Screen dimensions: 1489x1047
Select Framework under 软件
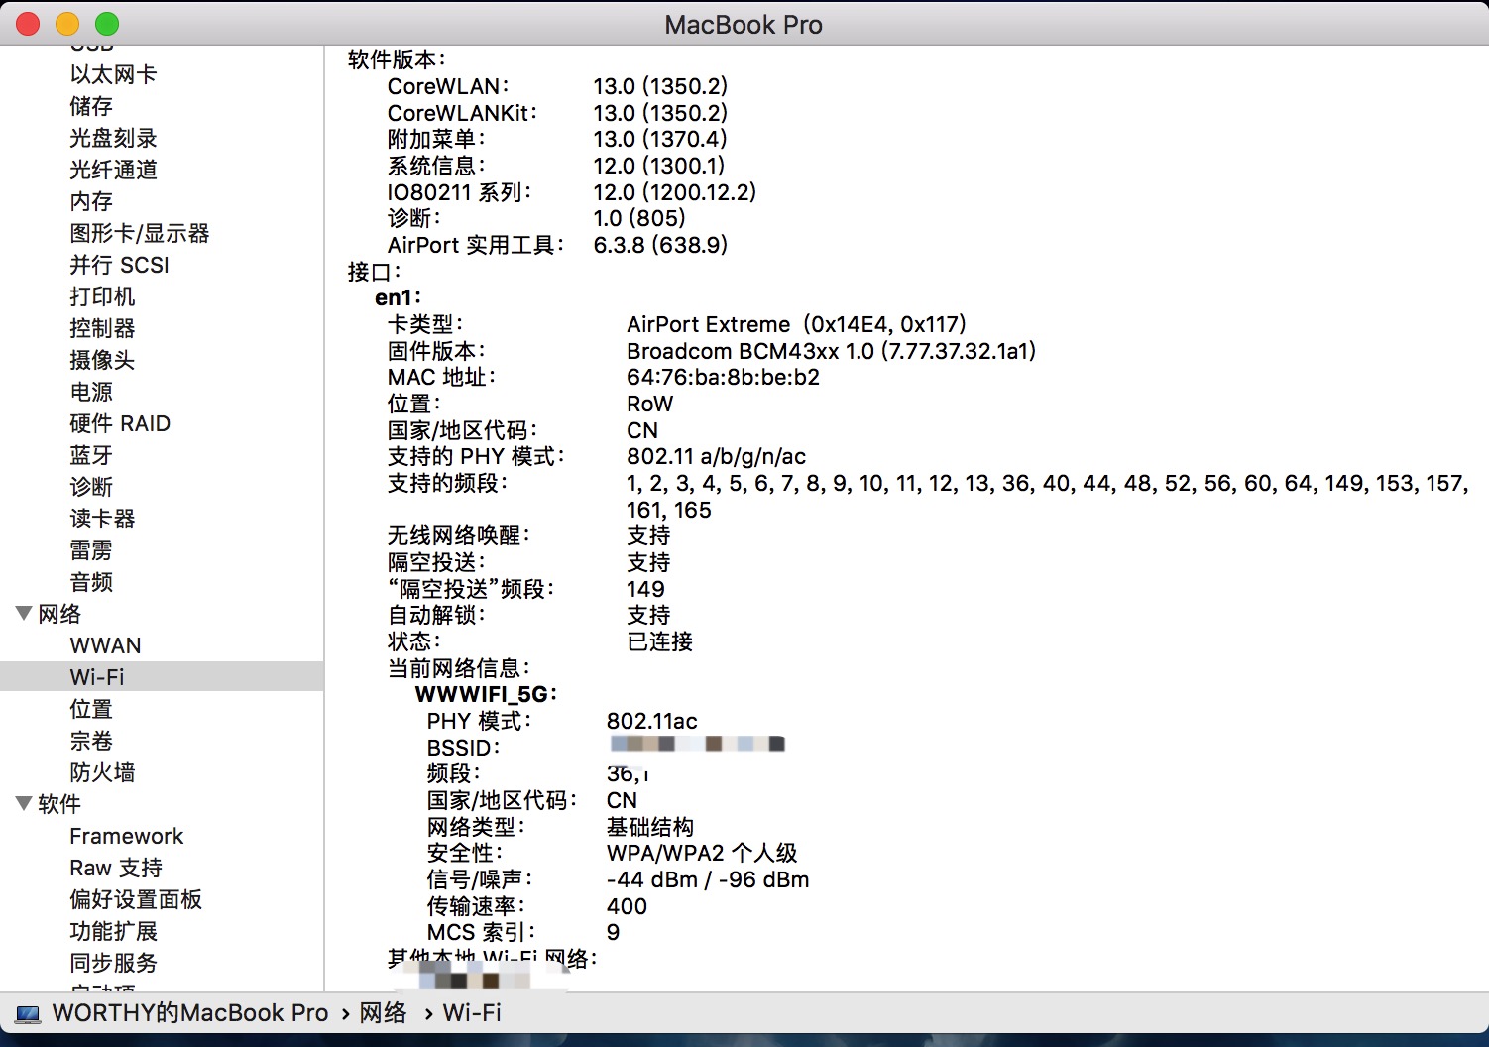127,836
